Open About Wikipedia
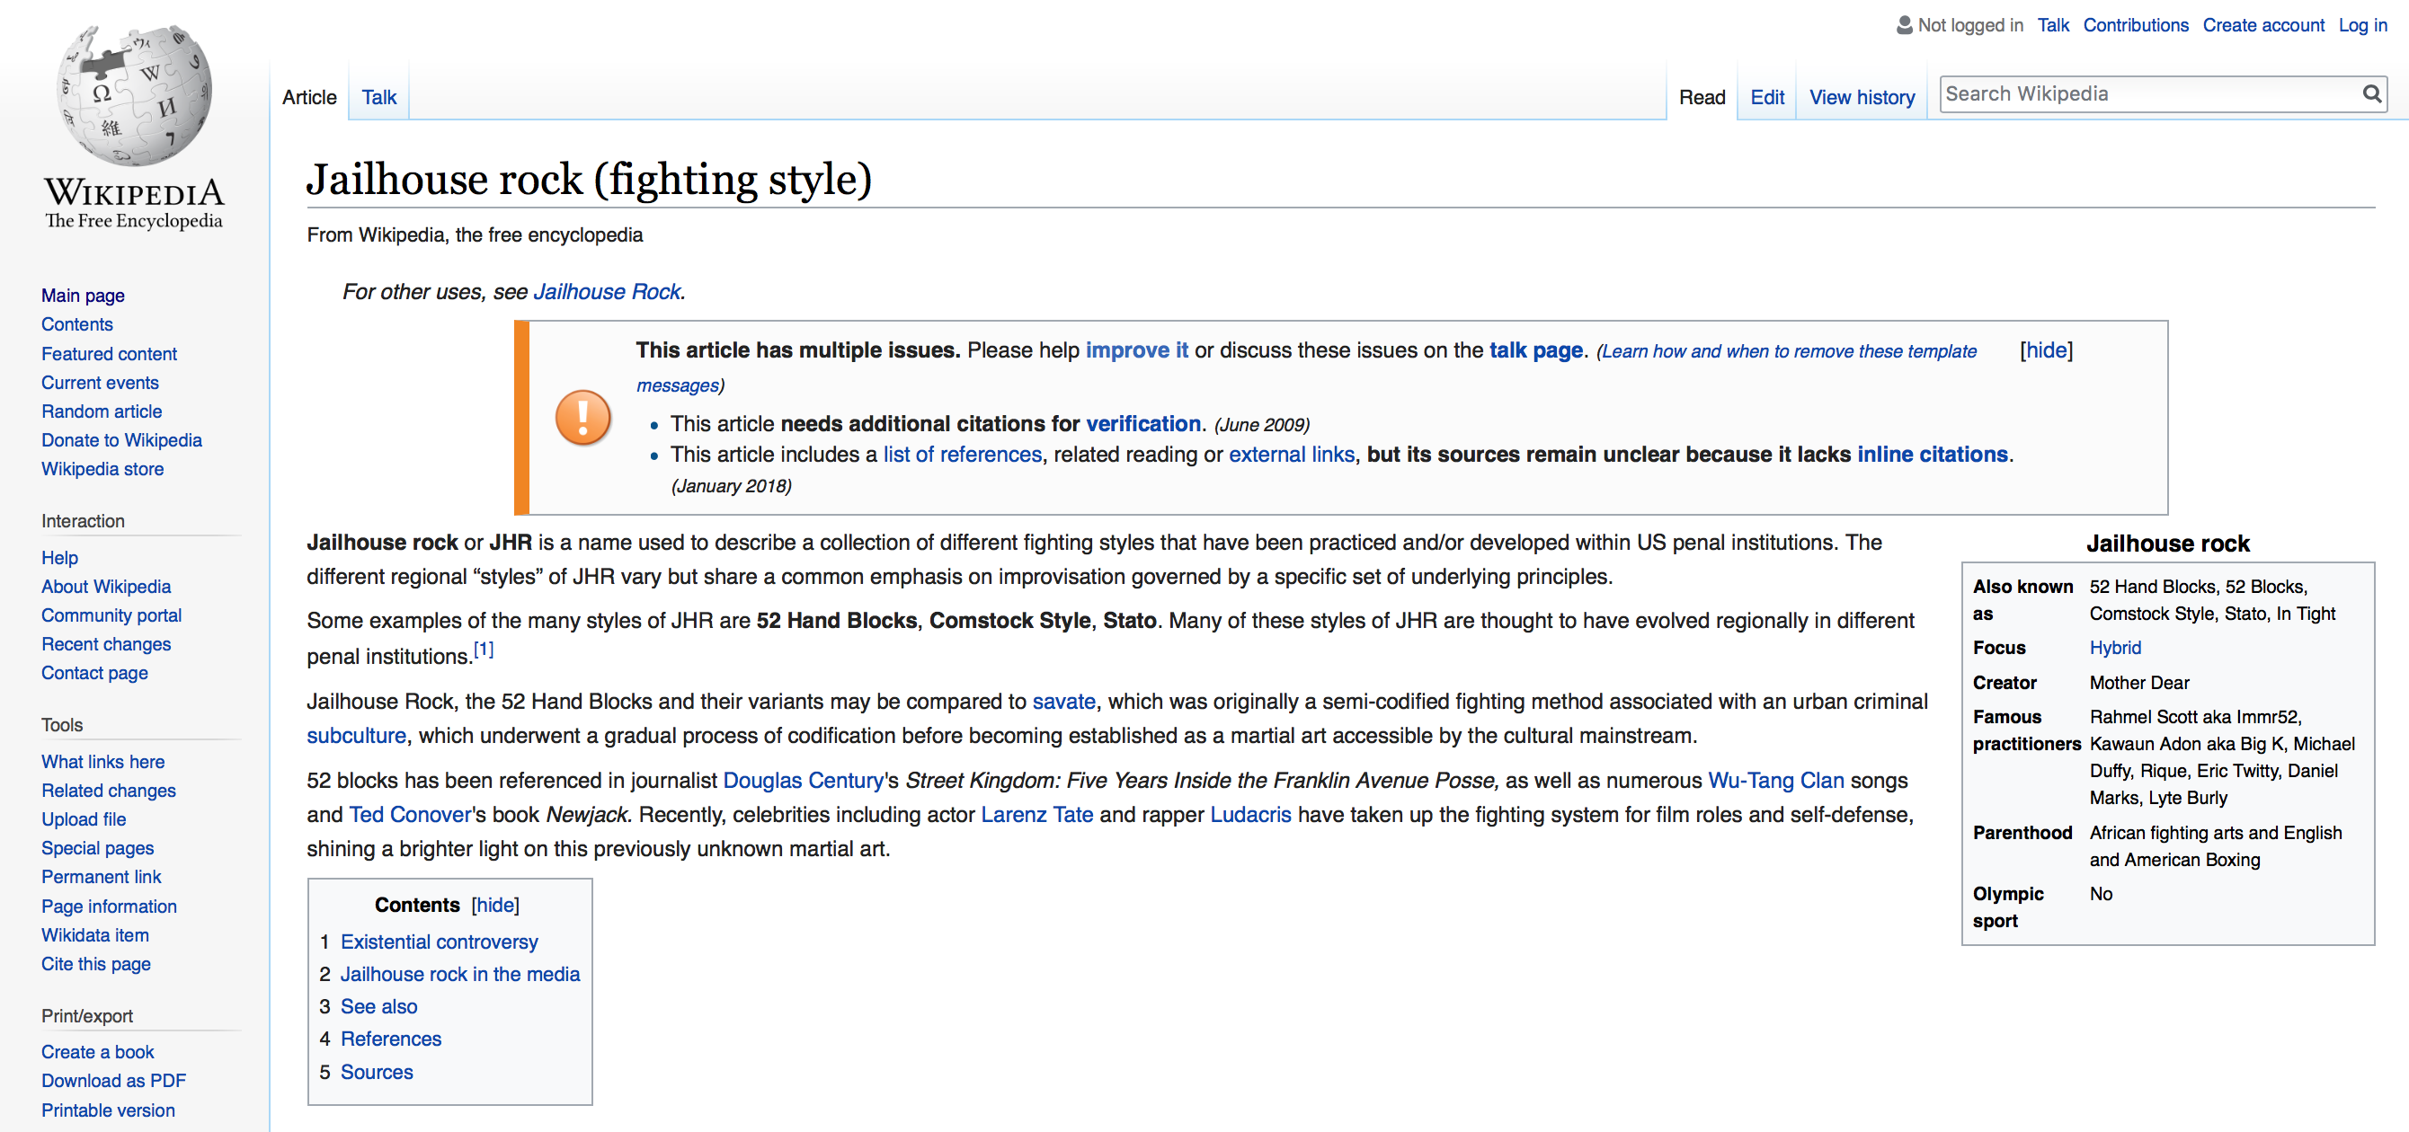 (x=106, y=586)
